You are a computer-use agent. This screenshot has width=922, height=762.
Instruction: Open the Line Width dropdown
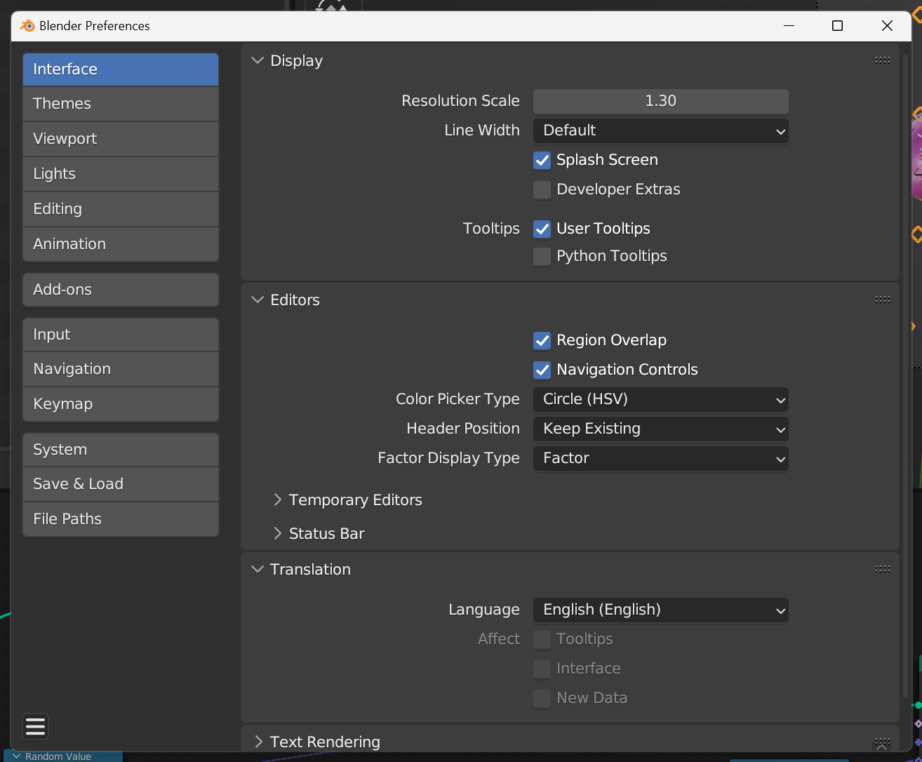point(661,131)
